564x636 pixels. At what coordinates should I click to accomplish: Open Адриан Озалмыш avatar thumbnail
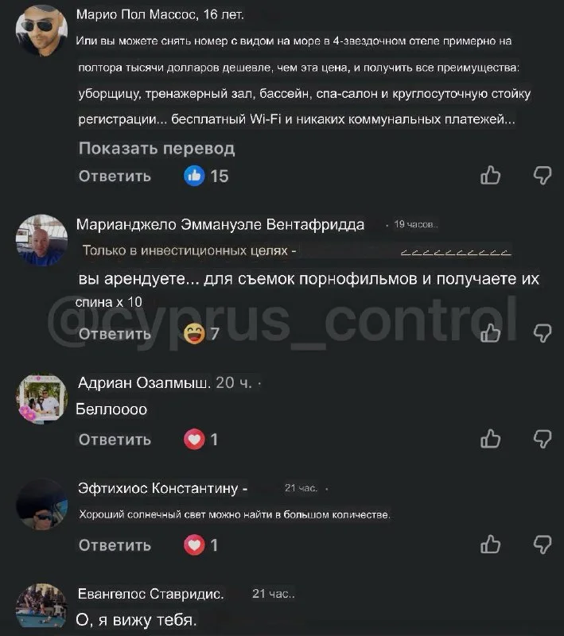click(42, 398)
